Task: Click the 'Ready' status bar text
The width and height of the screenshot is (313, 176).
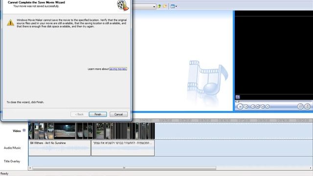Action: (4, 174)
